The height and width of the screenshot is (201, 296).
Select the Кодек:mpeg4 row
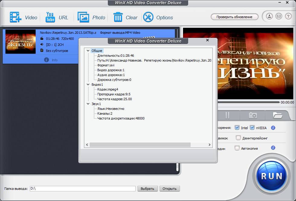108,89
